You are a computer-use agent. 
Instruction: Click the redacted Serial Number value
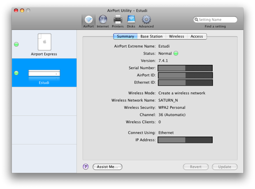point(185,68)
